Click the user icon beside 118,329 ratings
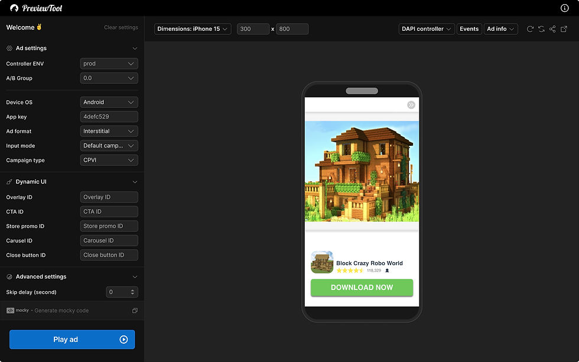The height and width of the screenshot is (362, 579). (387, 270)
